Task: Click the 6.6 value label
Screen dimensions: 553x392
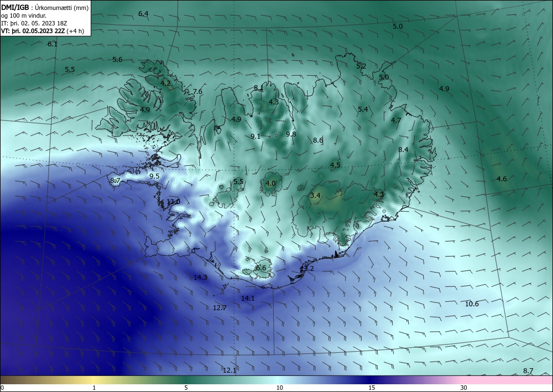Action: pos(261,268)
